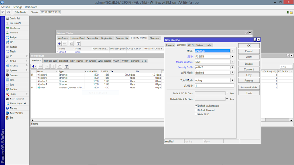The height and width of the screenshot is (165, 294).
Task: Open WPS Mode dropdown
Action: (232, 73)
